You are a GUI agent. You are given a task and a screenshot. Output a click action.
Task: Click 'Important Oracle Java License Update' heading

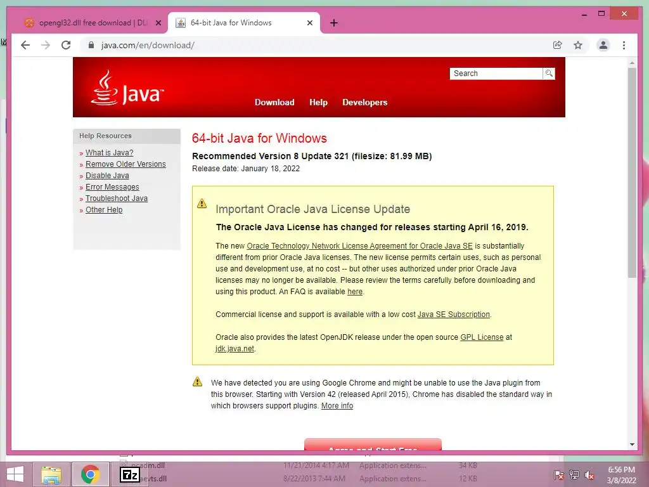pos(312,209)
